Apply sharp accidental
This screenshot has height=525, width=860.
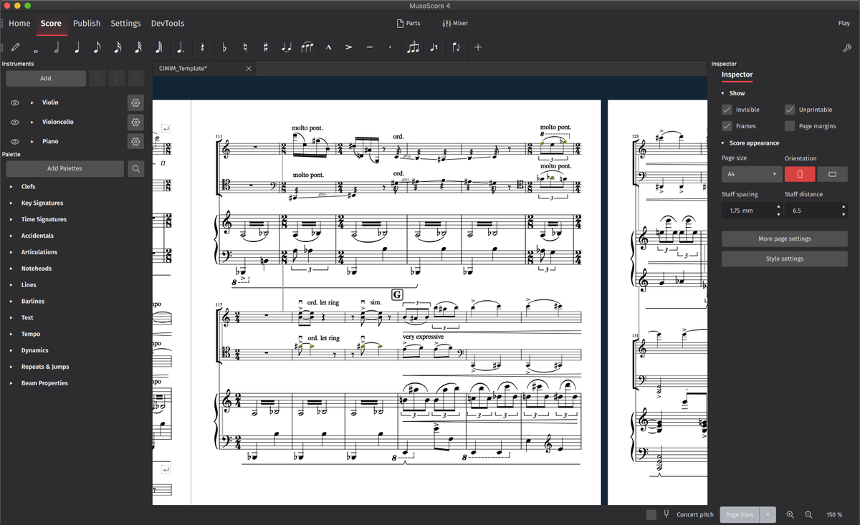(x=266, y=47)
